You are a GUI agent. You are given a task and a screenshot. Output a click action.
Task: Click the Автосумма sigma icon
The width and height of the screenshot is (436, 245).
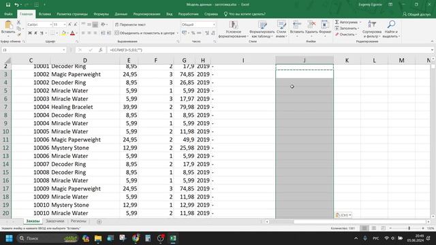point(337,22)
